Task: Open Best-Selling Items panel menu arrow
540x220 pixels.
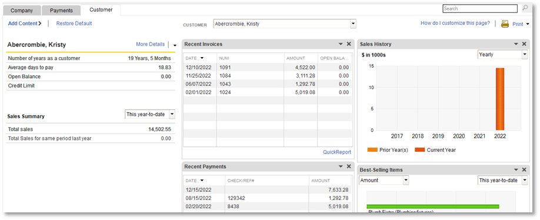Action: point(516,170)
